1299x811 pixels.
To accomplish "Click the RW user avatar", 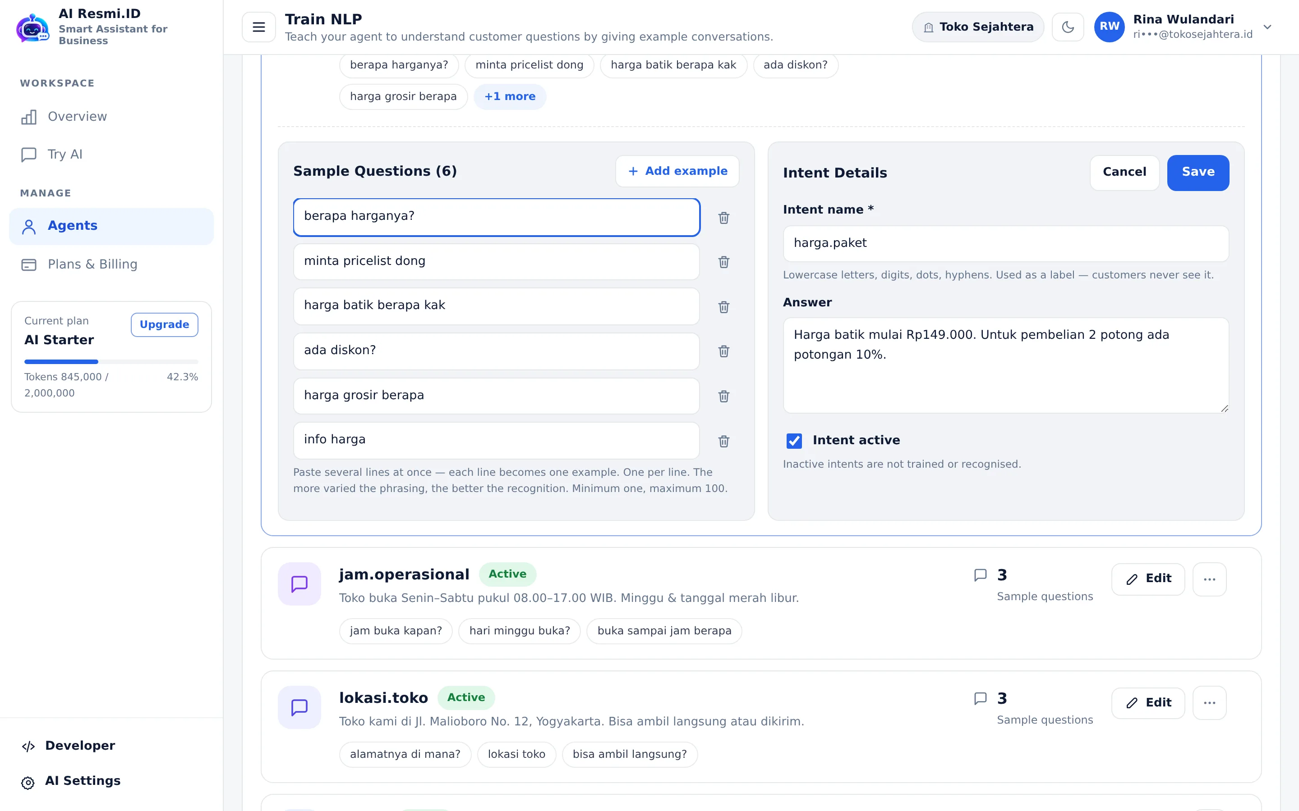I will [1109, 27].
